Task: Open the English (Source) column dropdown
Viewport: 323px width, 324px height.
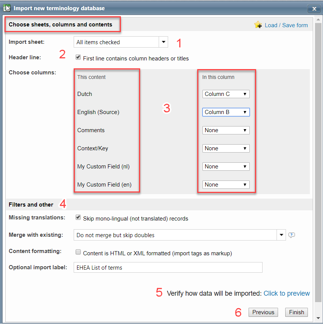Action: pos(226,112)
